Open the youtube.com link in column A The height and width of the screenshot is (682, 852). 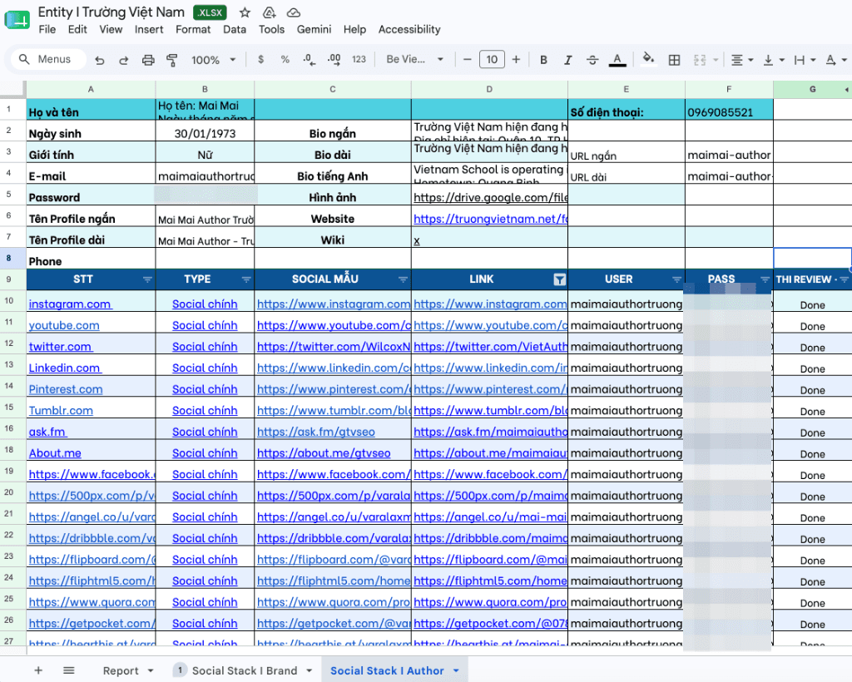(64, 325)
